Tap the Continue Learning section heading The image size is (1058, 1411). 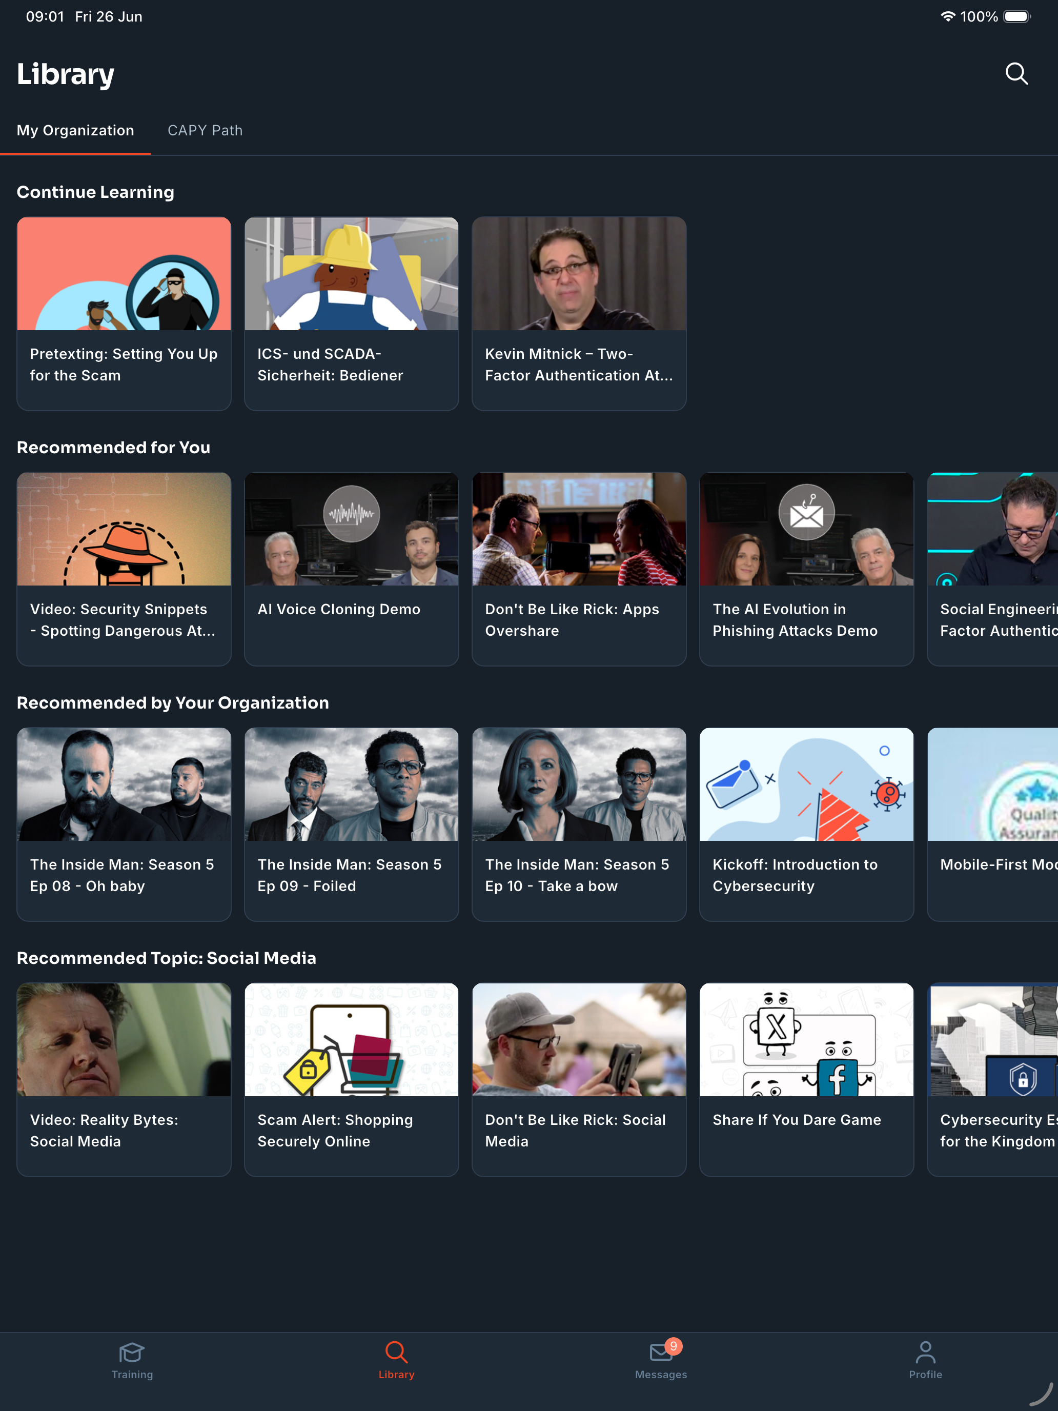[95, 192]
